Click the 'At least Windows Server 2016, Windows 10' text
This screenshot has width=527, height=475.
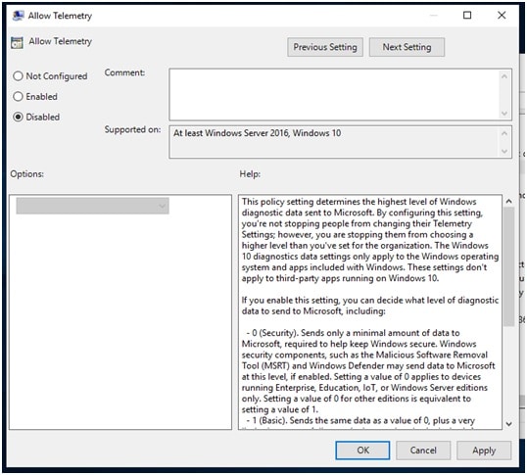[257, 133]
